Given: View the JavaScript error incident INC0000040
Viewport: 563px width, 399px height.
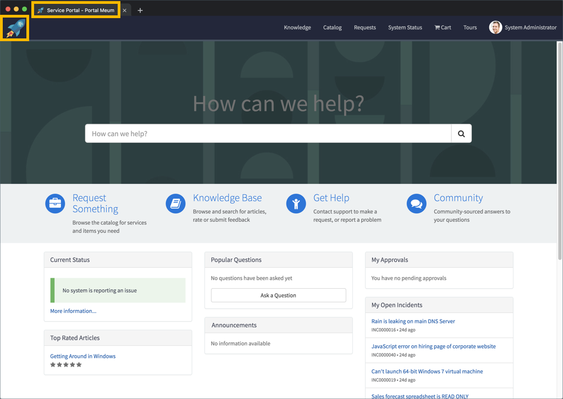Looking at the screenshot, I should pos(434,346).
